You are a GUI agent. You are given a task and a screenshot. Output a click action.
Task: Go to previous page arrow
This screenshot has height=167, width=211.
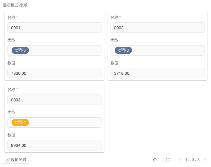click(x=180, y=160)
